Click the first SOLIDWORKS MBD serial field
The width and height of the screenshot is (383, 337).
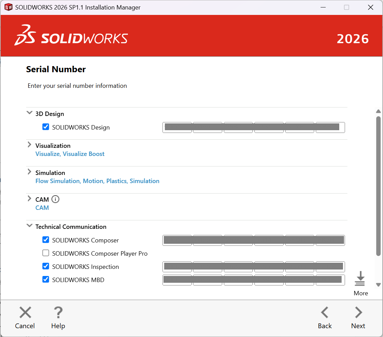tap(177, 280)
